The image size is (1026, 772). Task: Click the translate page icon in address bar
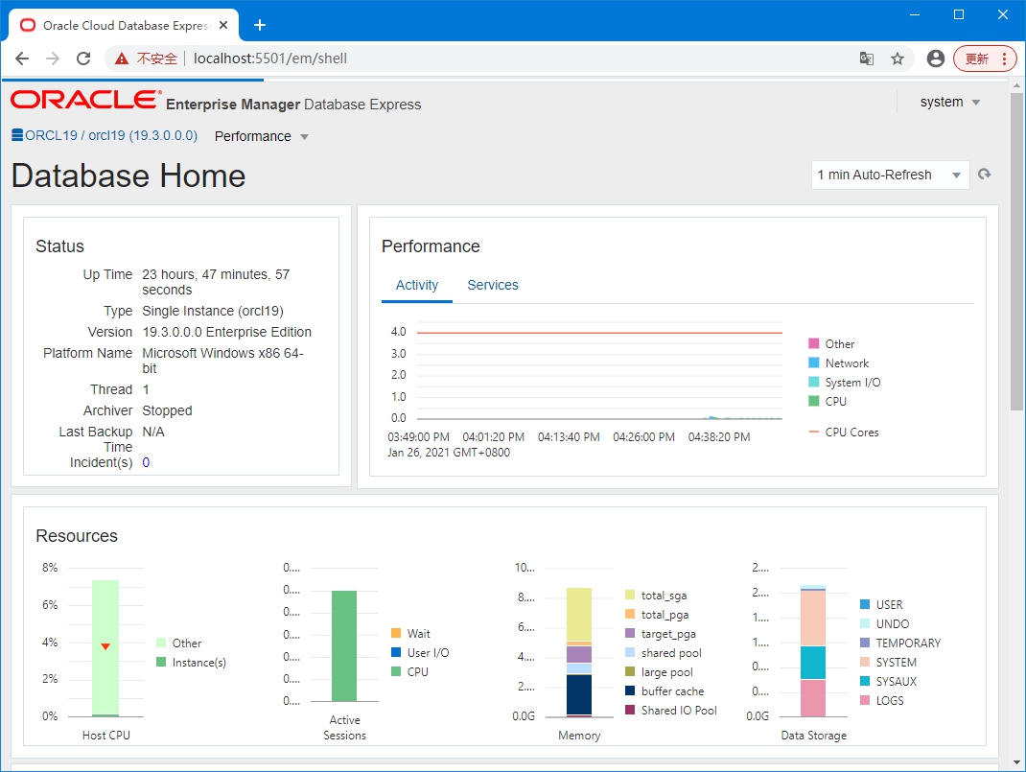point(866,58)
